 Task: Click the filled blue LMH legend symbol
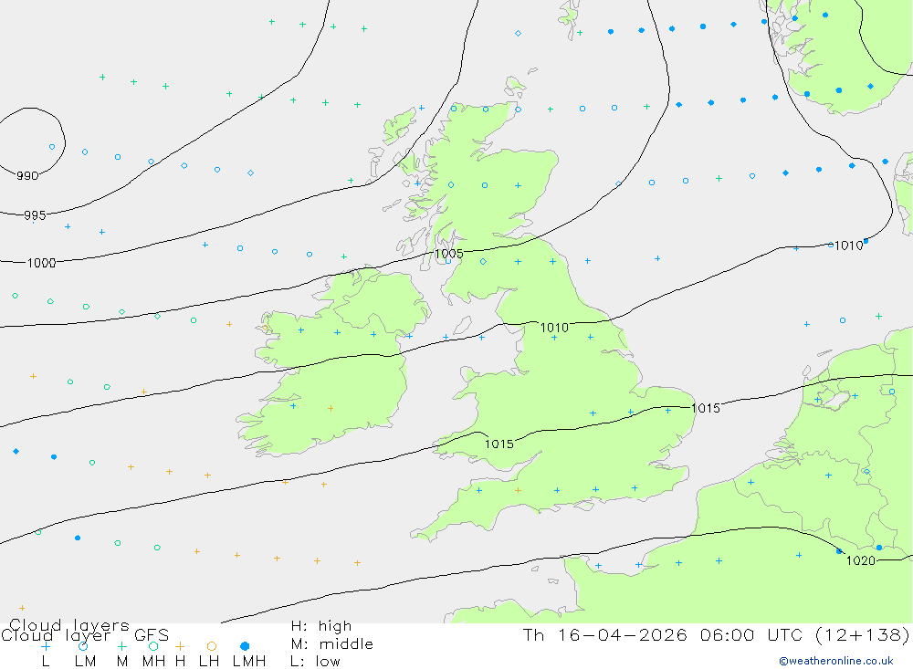tap(245, 646)
